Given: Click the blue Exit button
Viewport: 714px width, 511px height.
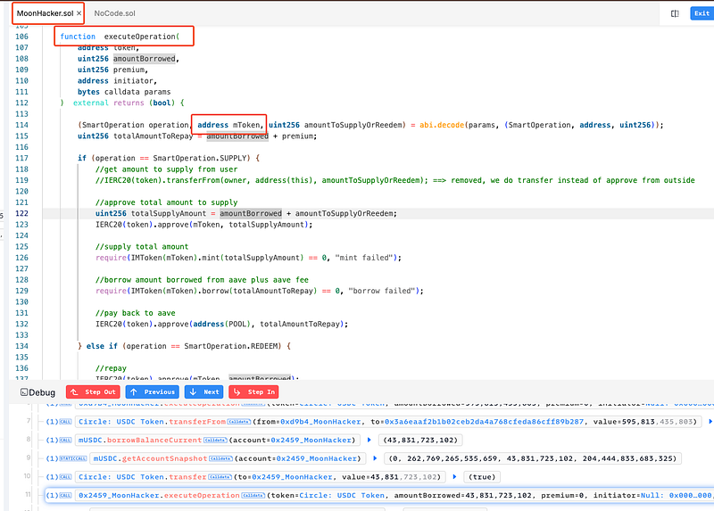Looking at the screenshot, I should click(702, 13).
